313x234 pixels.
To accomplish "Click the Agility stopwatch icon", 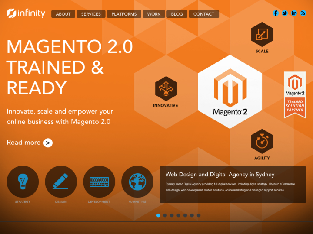I will (x=262, y=141).
